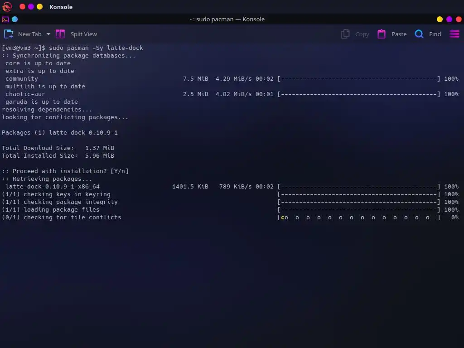Click the 'Synchronizing package databases...' line
This screenshot has height=348, width=464.
coord(69,56)
